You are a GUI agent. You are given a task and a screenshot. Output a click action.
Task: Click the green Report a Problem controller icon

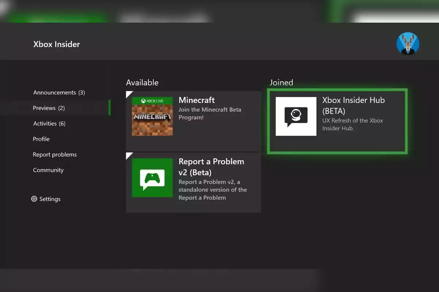(152, 178)
